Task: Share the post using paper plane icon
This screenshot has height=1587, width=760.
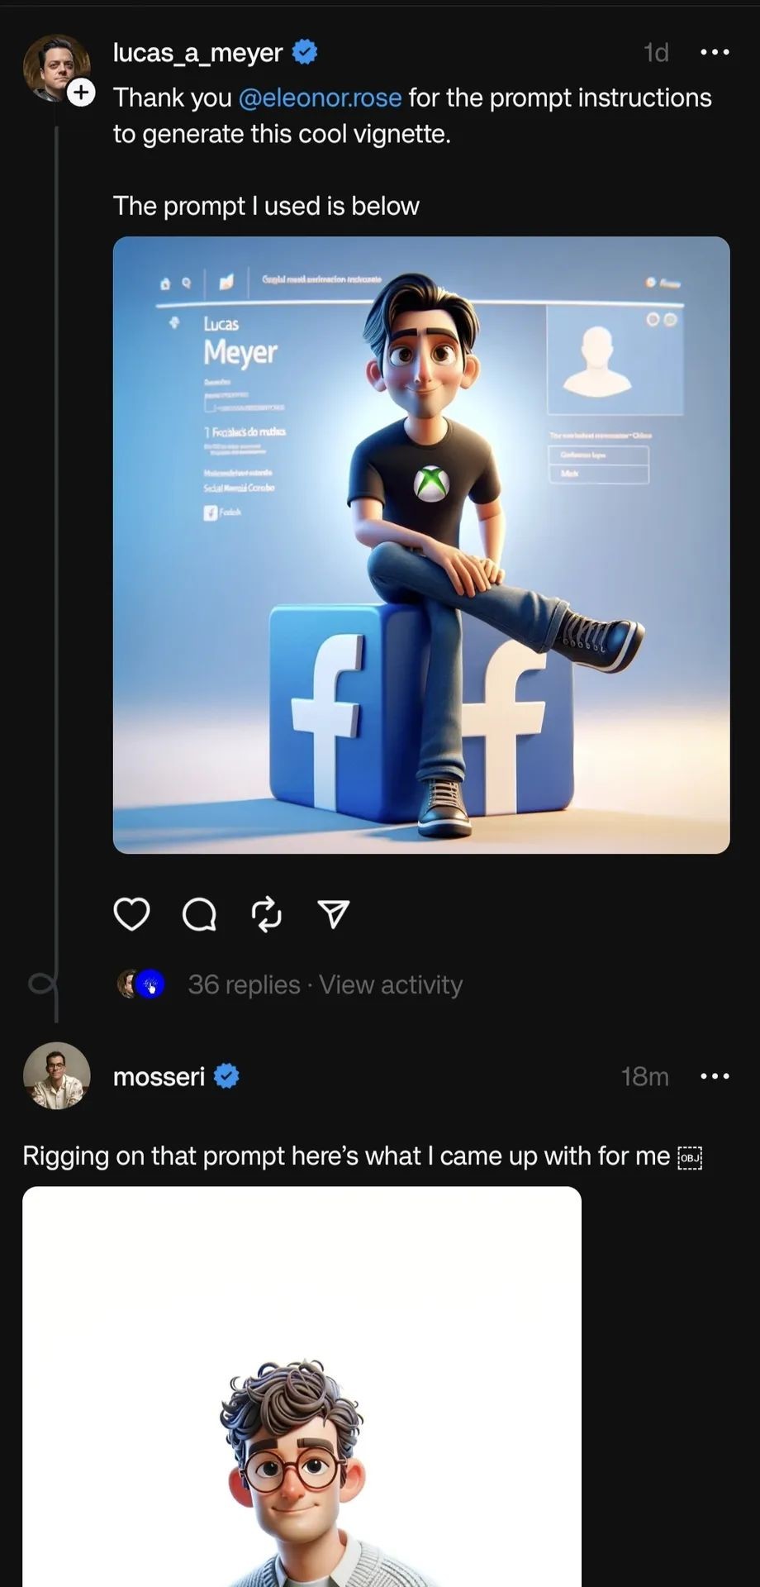Action: (x=334, y=914)
